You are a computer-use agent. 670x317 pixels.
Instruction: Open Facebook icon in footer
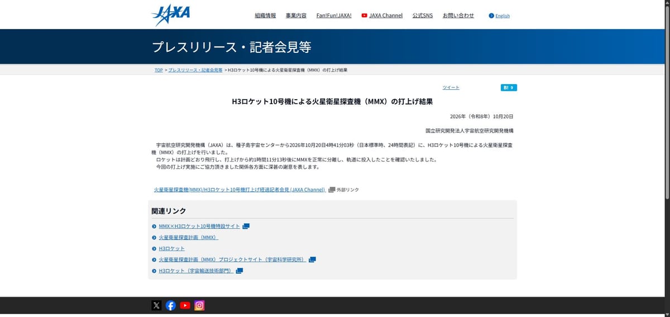(x=171, y=305)
